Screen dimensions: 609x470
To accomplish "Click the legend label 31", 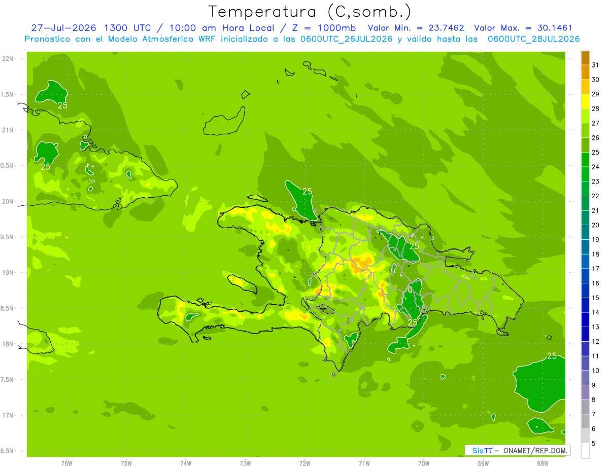I will [x=596, y=64].
